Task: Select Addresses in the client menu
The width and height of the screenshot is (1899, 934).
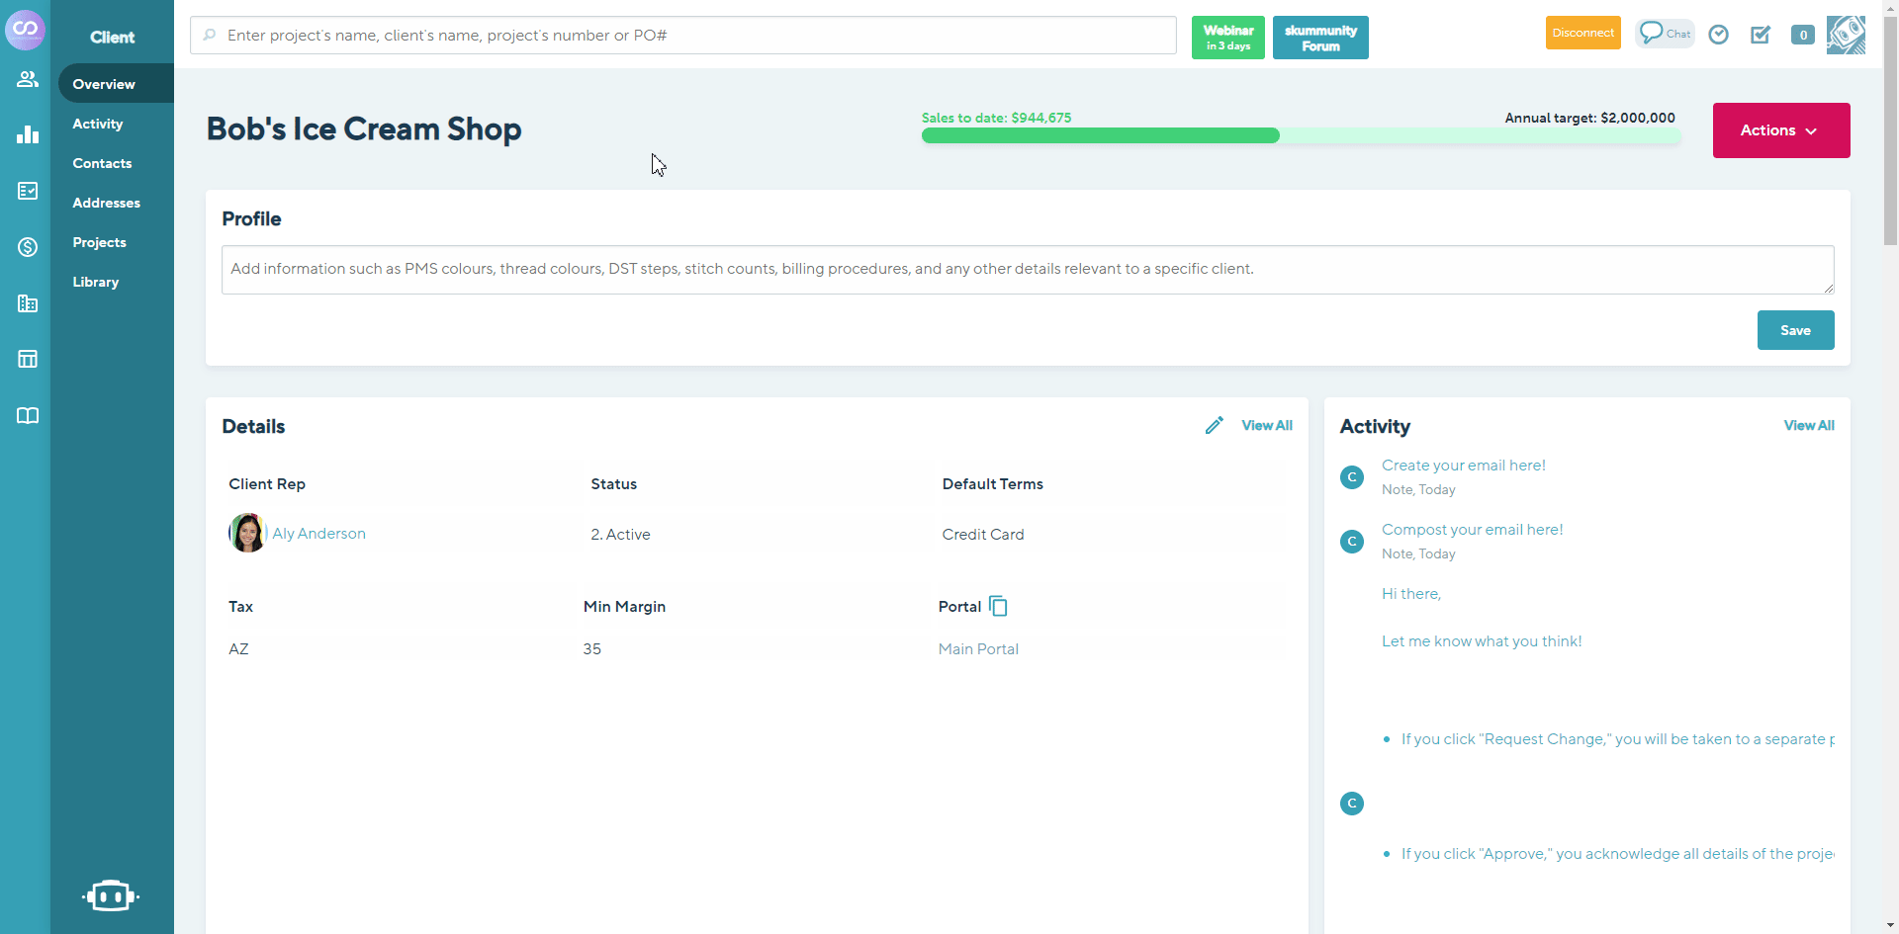Action: point(106,203)
